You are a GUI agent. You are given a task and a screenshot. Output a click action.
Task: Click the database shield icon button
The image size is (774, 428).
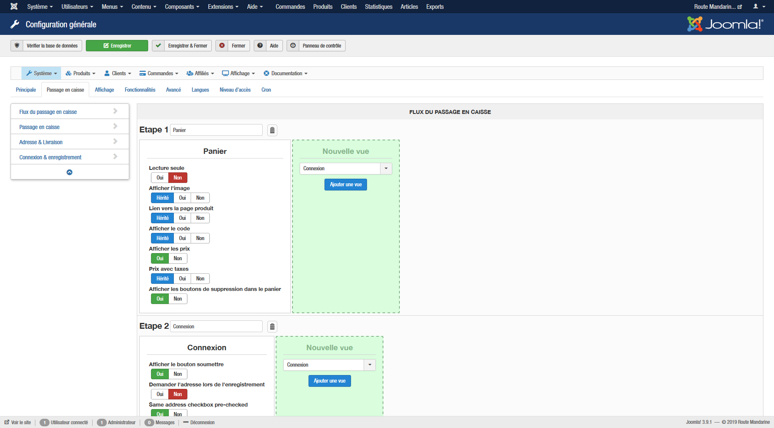tap(17, 45)
